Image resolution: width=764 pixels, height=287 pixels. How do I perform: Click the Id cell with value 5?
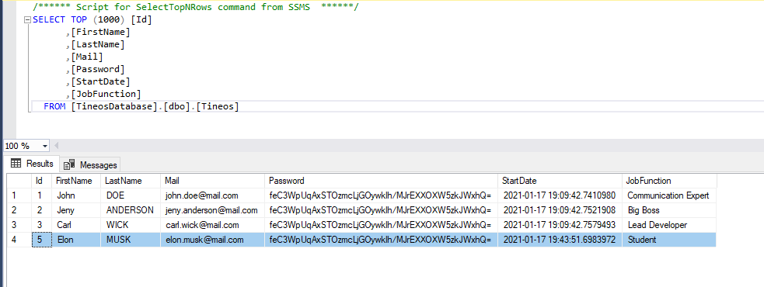click(x=41, y=240)
